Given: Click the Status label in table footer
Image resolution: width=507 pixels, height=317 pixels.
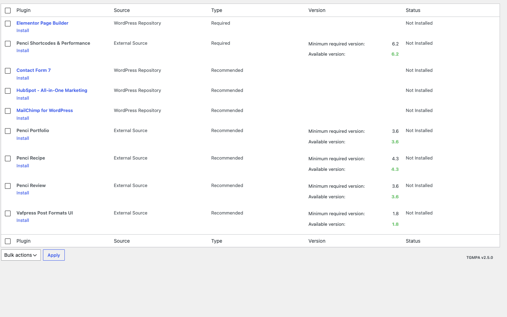Looking at the screenshot, I should click(x=413, y=241).
